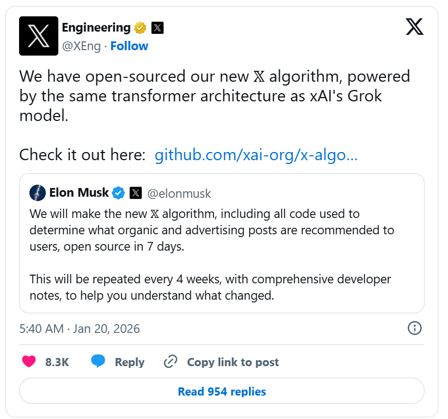Screen dimensions: 448x419
Task: Click Read 954 replies button
Action: coord(222,391)
